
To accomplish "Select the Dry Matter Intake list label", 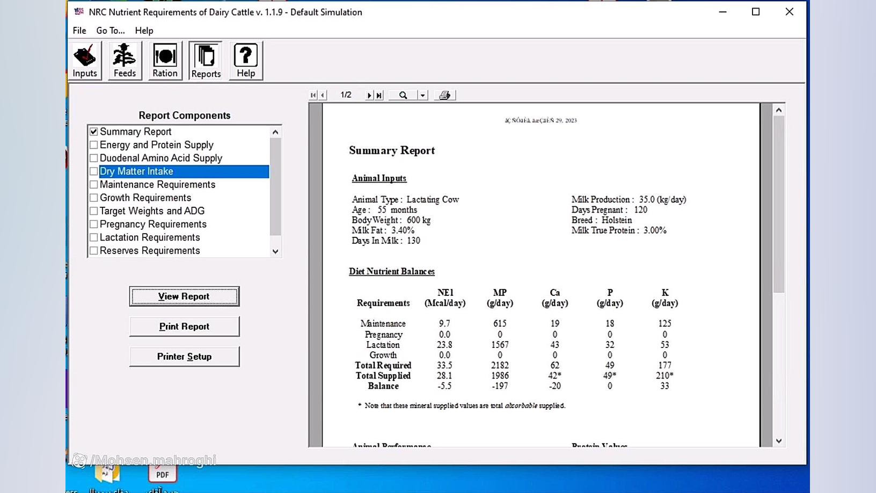I will pyautogui.click(x=136, y=171).
